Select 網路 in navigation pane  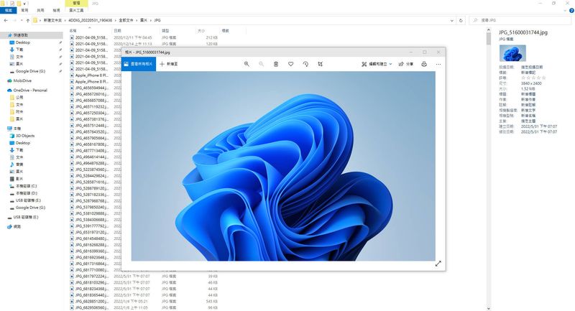(x=17, y=227)
